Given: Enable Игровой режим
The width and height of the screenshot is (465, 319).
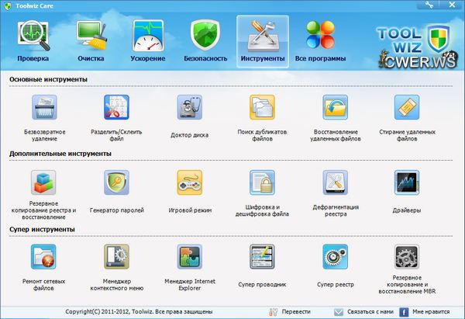Looking at the screenshot, I should coord(190,184).
